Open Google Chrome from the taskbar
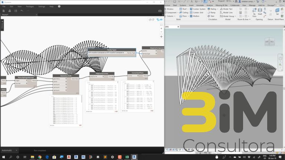The height and width of the screenshot is (160, 285). tap(40, 157)
